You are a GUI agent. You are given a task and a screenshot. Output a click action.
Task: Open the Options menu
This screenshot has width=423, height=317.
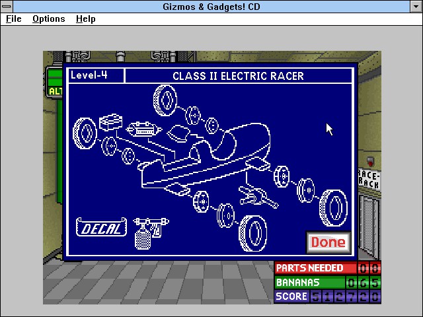click(48, 19)
